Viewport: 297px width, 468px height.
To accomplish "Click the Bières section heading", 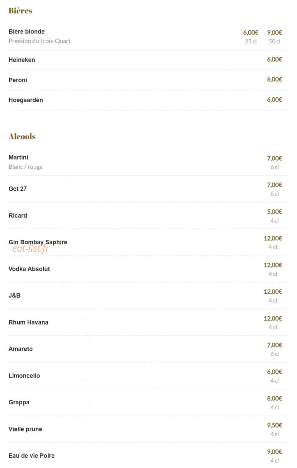I will point(20,11).
